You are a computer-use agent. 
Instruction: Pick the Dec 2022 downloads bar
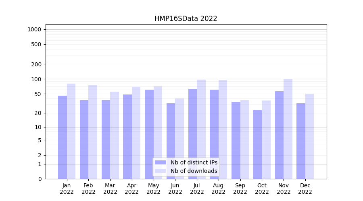(310, 136)
